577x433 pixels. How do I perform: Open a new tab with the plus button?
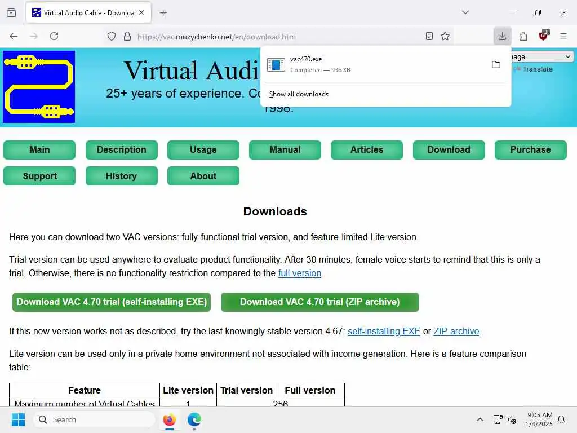click(163, 13)
